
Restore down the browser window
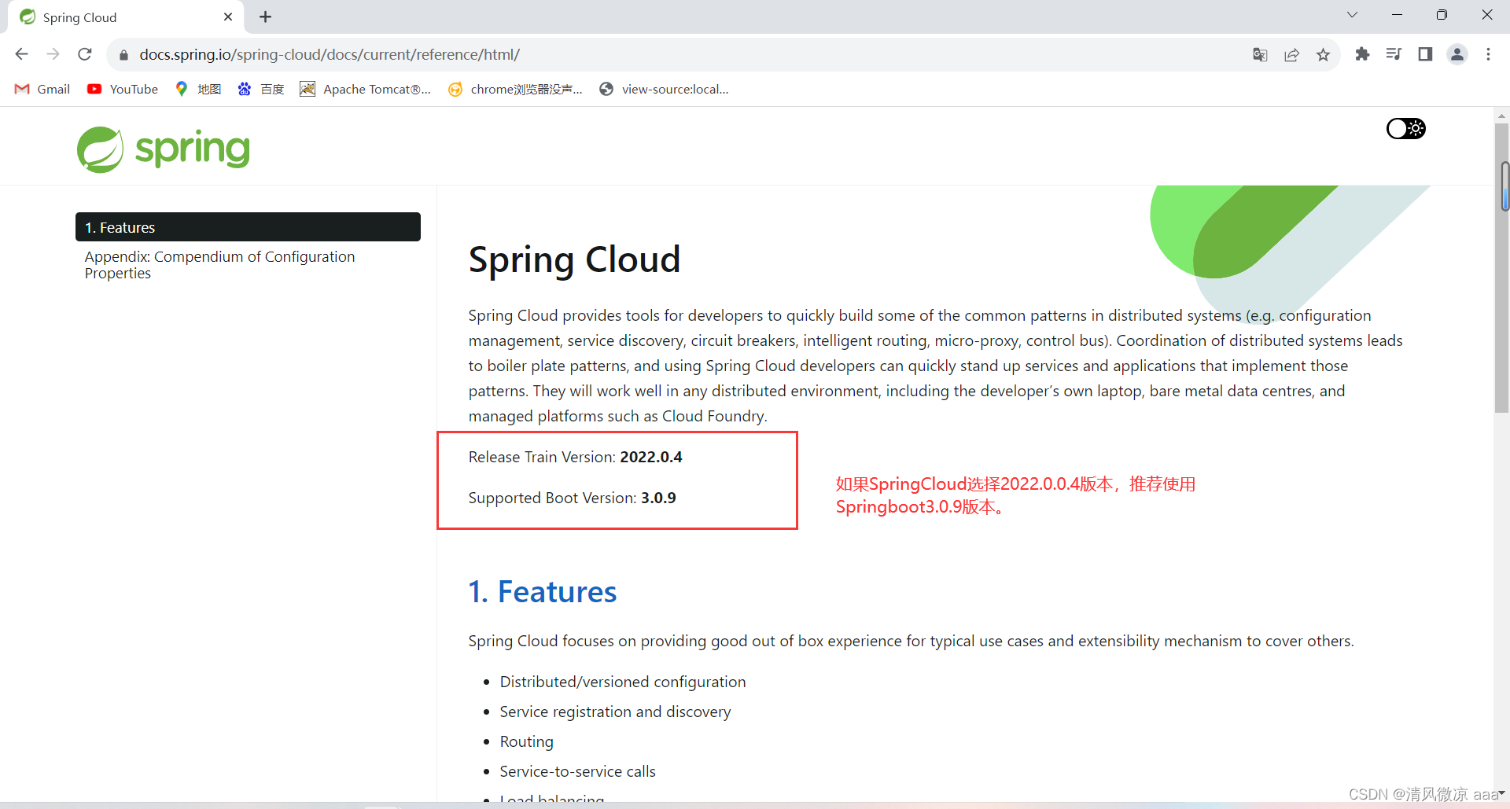(x=1442, y=15)
